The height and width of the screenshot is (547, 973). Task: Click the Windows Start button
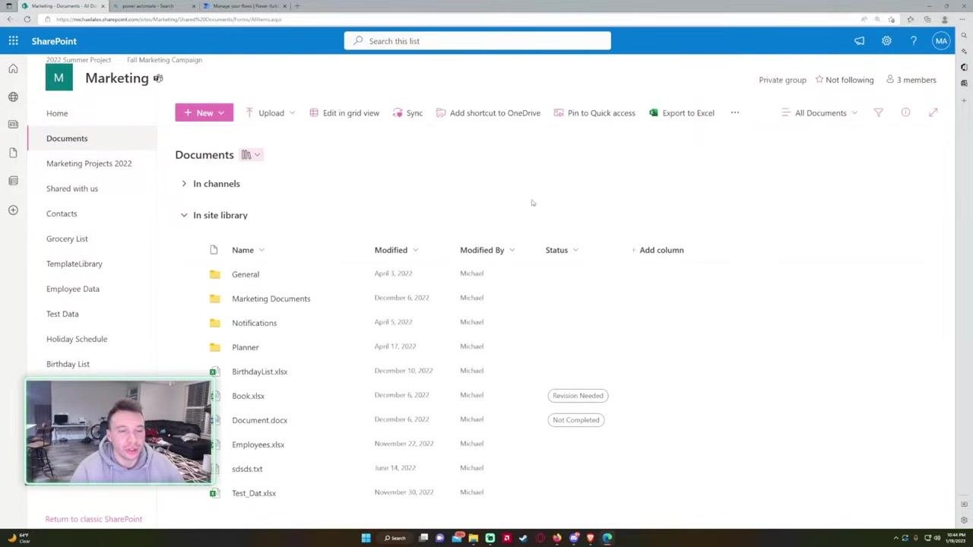click(366, 538)
